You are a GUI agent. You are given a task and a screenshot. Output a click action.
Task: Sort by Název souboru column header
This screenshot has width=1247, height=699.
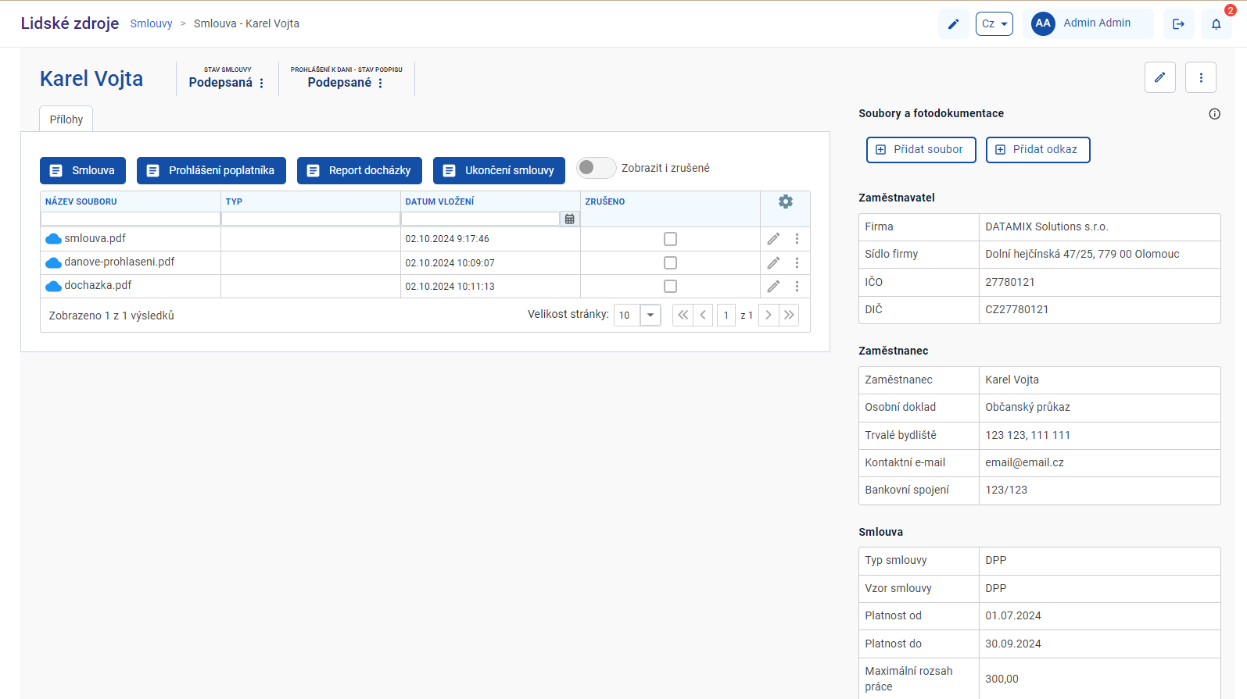[x=81, y=201]
